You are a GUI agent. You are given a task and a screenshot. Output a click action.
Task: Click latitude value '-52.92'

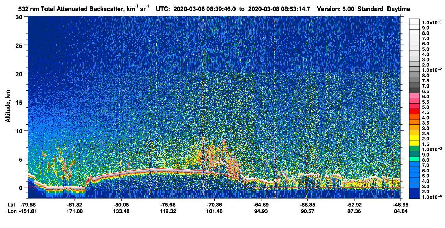coord(354,205)
